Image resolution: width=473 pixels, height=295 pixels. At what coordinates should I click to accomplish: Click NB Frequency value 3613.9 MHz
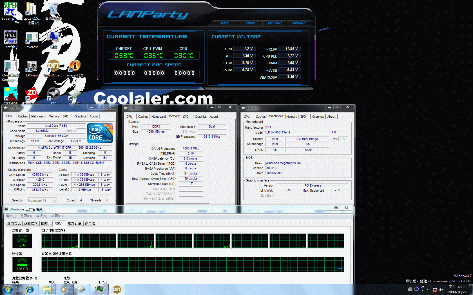click(x=212, y=137)
